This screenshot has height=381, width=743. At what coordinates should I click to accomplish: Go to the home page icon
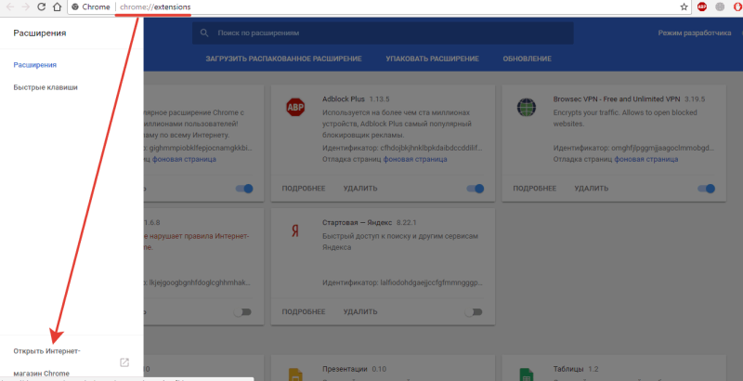[57, 7]
